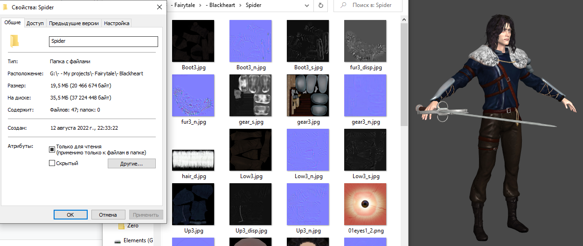Expand breadcrumb arrow between Blackheart and Spider

point(240,6)
